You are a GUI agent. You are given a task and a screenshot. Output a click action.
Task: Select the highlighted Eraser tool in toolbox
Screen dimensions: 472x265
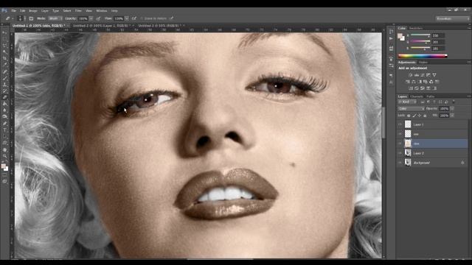point(4,97)
